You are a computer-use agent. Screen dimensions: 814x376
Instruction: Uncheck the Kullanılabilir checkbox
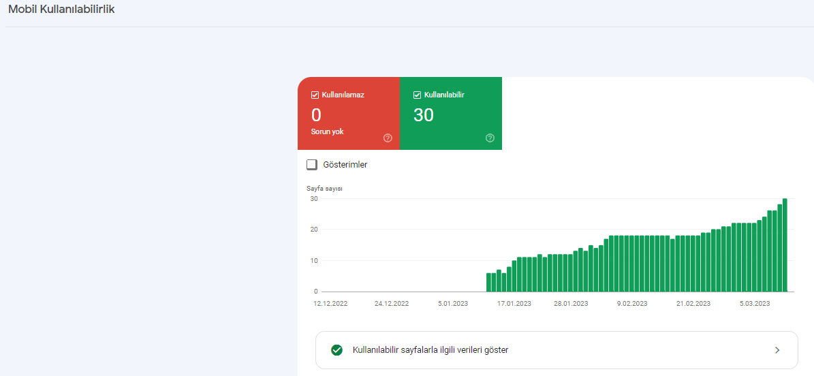[x=417, y=95]
